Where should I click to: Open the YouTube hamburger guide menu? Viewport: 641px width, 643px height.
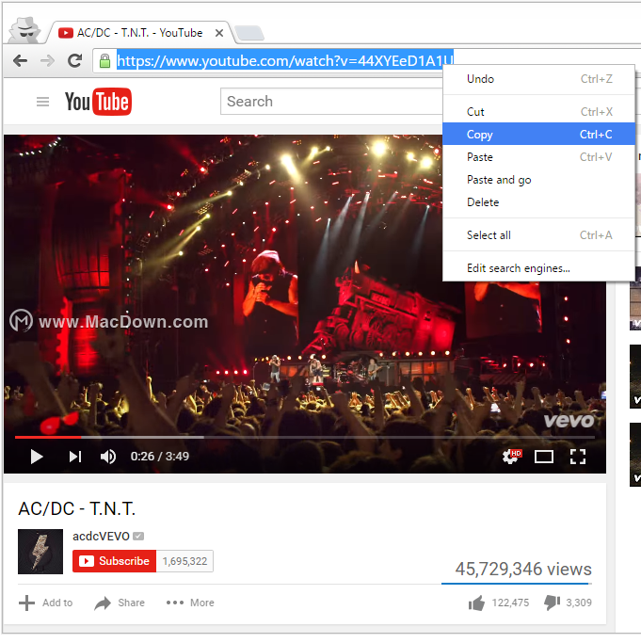(42, 102)
